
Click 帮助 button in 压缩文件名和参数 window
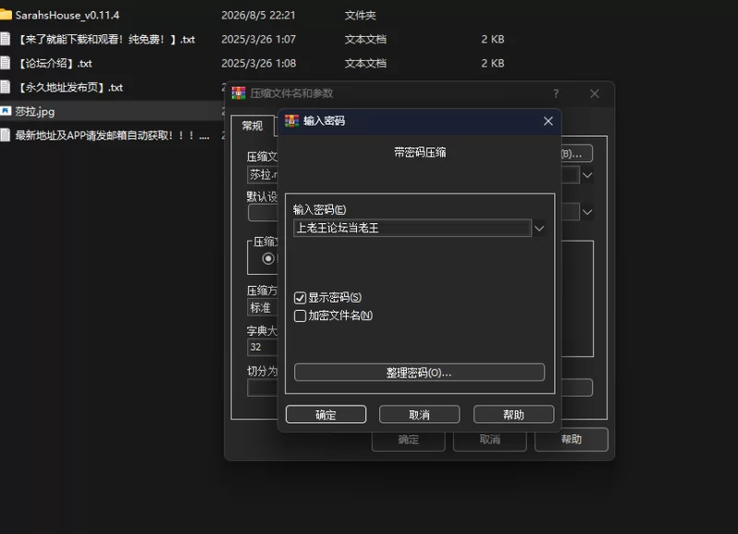571,439
